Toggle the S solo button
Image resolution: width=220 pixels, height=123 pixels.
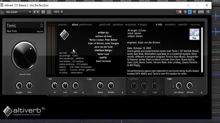185,12
